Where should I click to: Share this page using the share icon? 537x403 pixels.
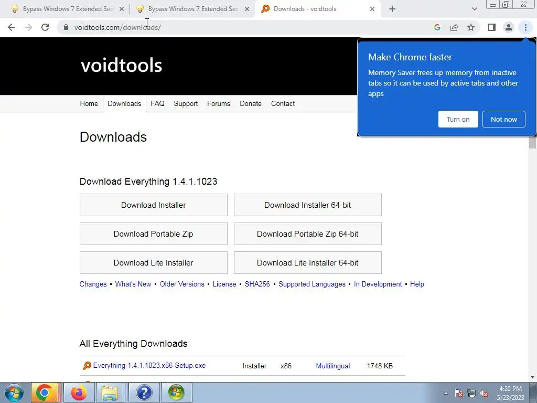(454, 27)
